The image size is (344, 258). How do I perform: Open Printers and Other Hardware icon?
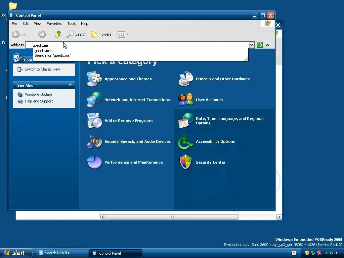click(x=186, y=79)
